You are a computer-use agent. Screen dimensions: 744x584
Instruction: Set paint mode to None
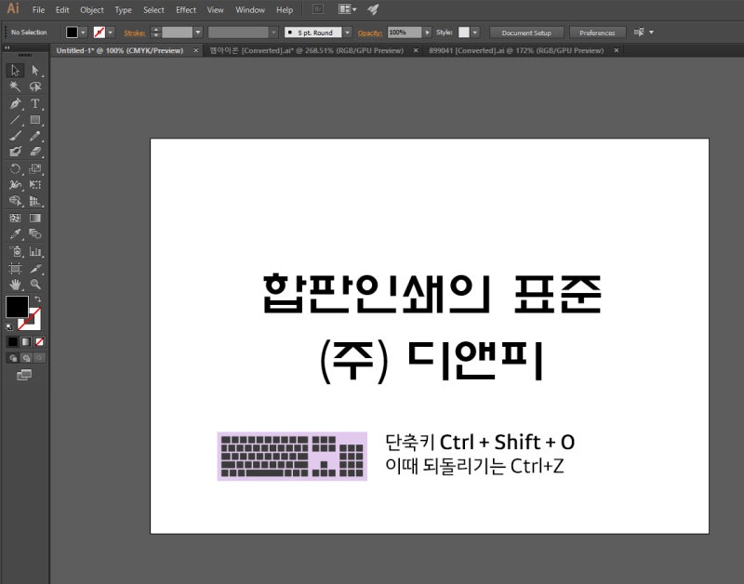click(39, 341)
